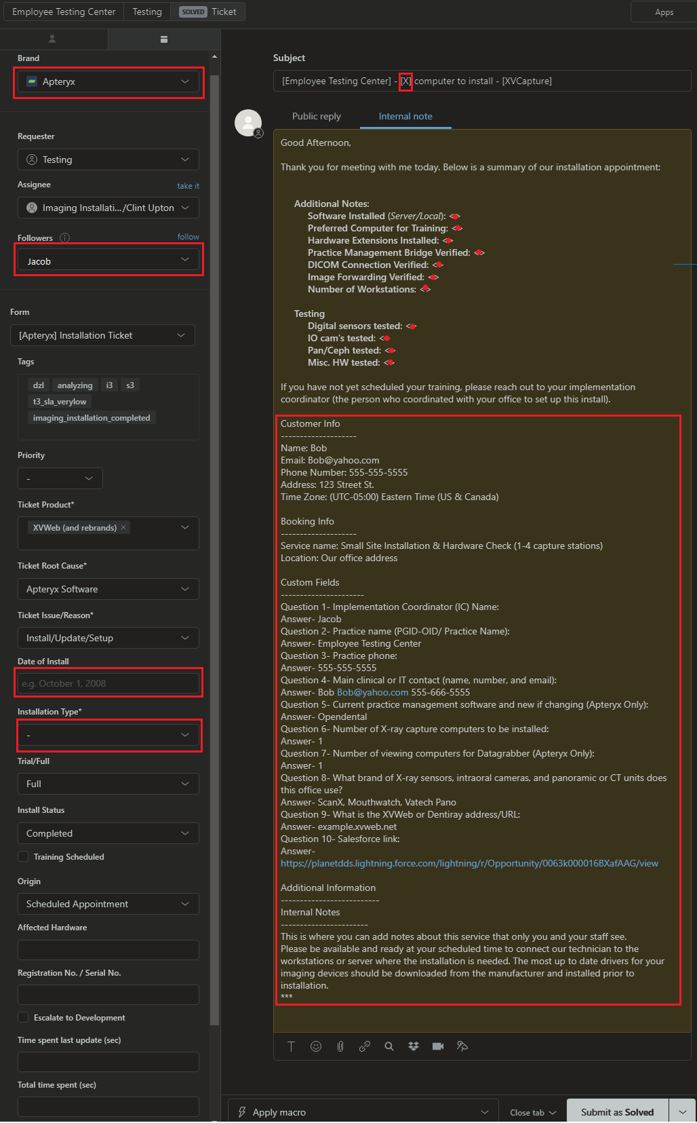The image size is (697, 1123).
Task: Click the Submit as Solved button
Action: pos(618,1111)
